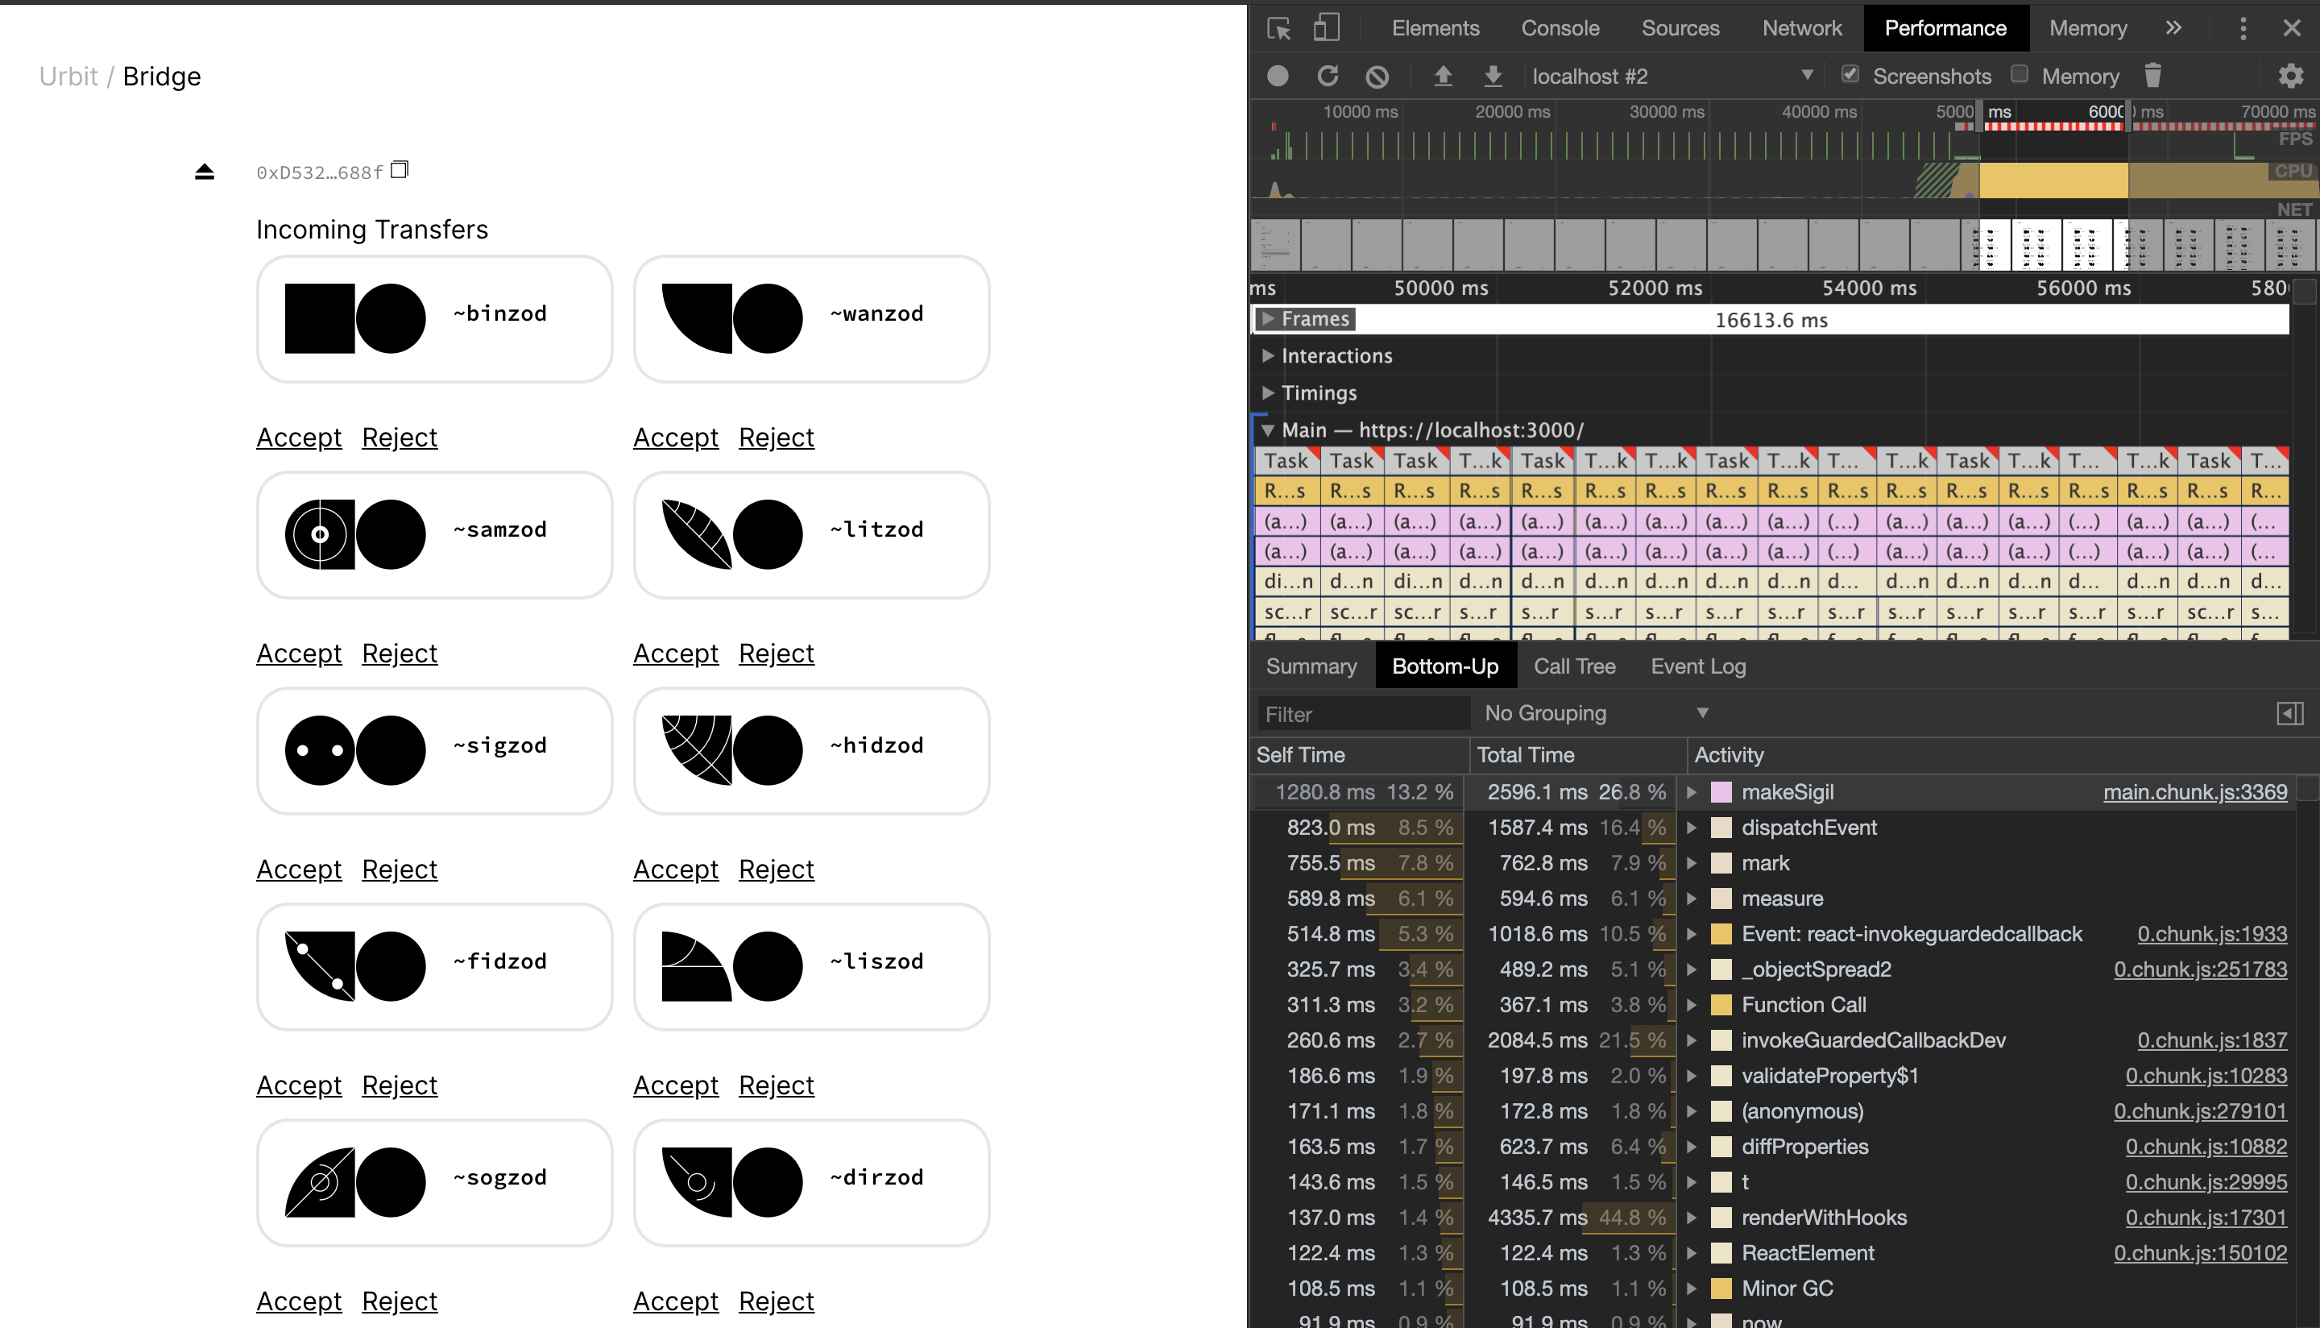This screenshot has height=1328, width=2320.
Task: Open the localhost #2 profile dropdown
Action: point(1808,76)
